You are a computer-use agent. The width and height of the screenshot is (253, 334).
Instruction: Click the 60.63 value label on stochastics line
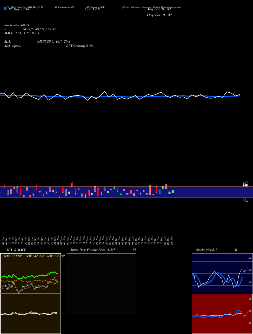(245, 270)
